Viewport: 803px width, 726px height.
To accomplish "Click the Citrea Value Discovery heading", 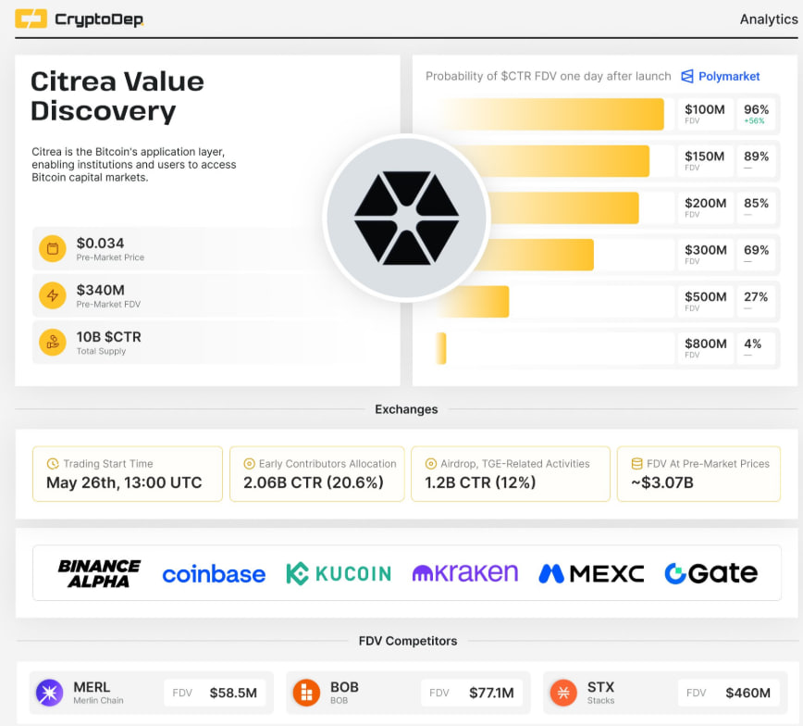I will tap(117, 96).
